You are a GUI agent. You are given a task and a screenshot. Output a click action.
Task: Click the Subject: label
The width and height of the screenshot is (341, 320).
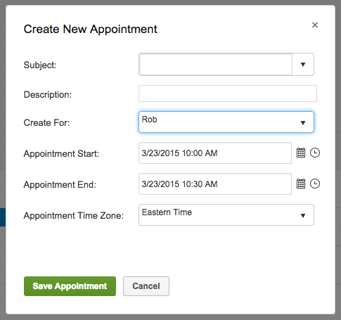tap(40, 65)
